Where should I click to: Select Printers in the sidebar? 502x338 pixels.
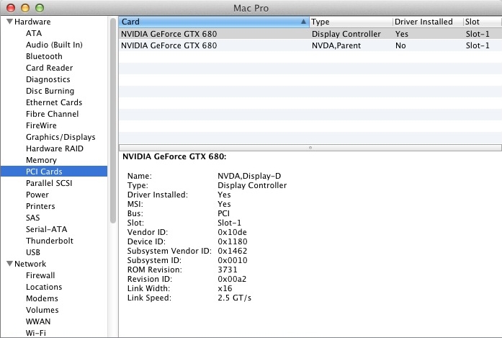40,206
